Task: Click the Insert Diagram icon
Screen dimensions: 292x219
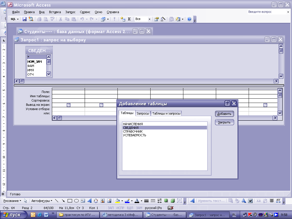Action: [x=96, y=201]
